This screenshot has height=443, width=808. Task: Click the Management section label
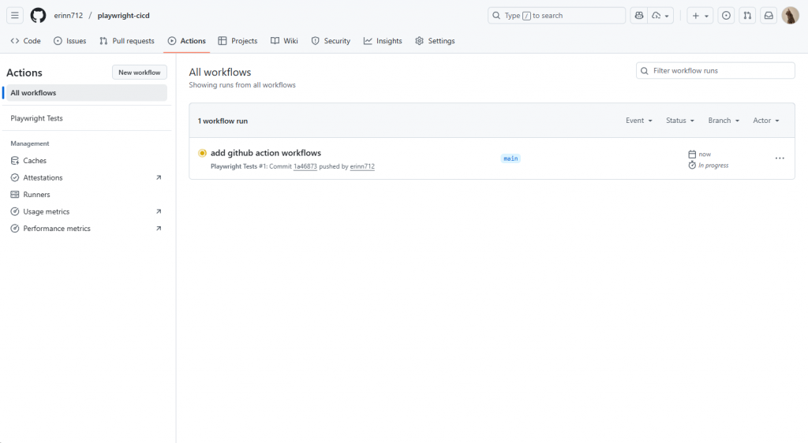[30, 143]
